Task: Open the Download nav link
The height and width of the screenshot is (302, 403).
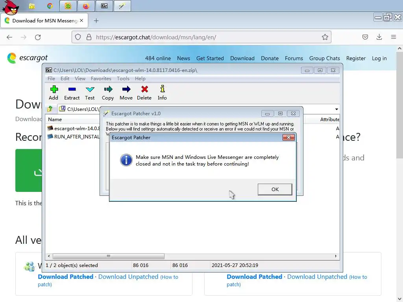Action: pos(242,58)
